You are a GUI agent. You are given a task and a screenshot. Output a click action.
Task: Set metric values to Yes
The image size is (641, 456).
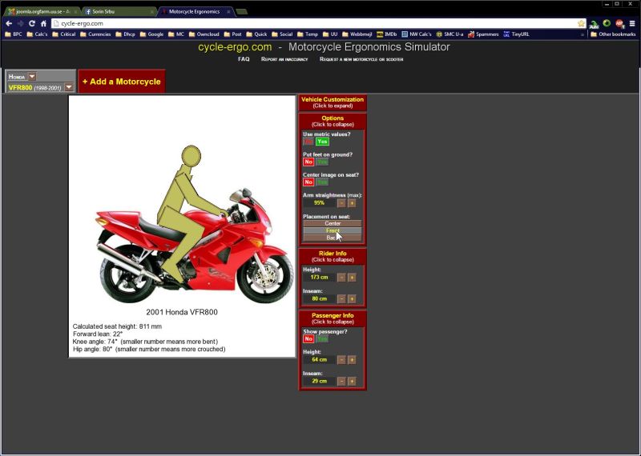(x=322, y=142)
